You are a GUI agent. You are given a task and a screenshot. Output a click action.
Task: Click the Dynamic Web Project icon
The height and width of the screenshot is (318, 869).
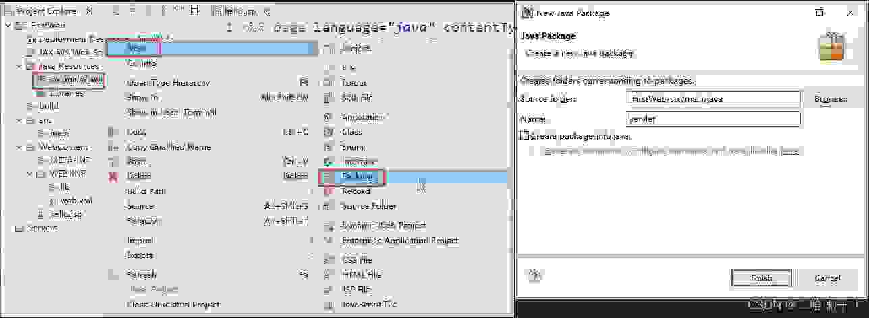click(328, 226)
